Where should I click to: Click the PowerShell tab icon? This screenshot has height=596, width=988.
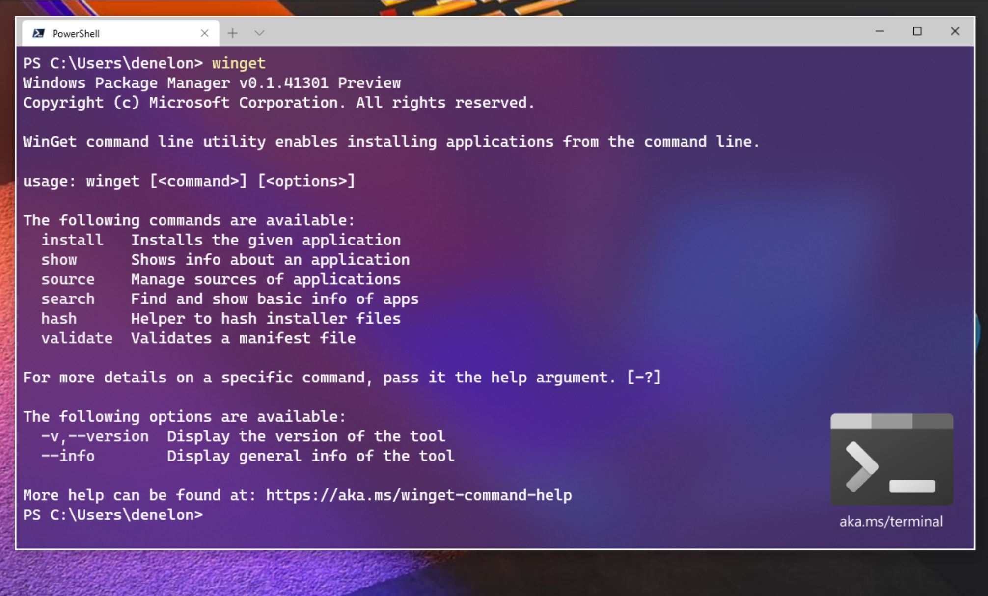[38, 32]
